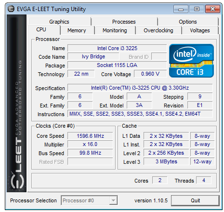
Task: Click the Threads count value '4'
Action: click(x=204, y=180)
